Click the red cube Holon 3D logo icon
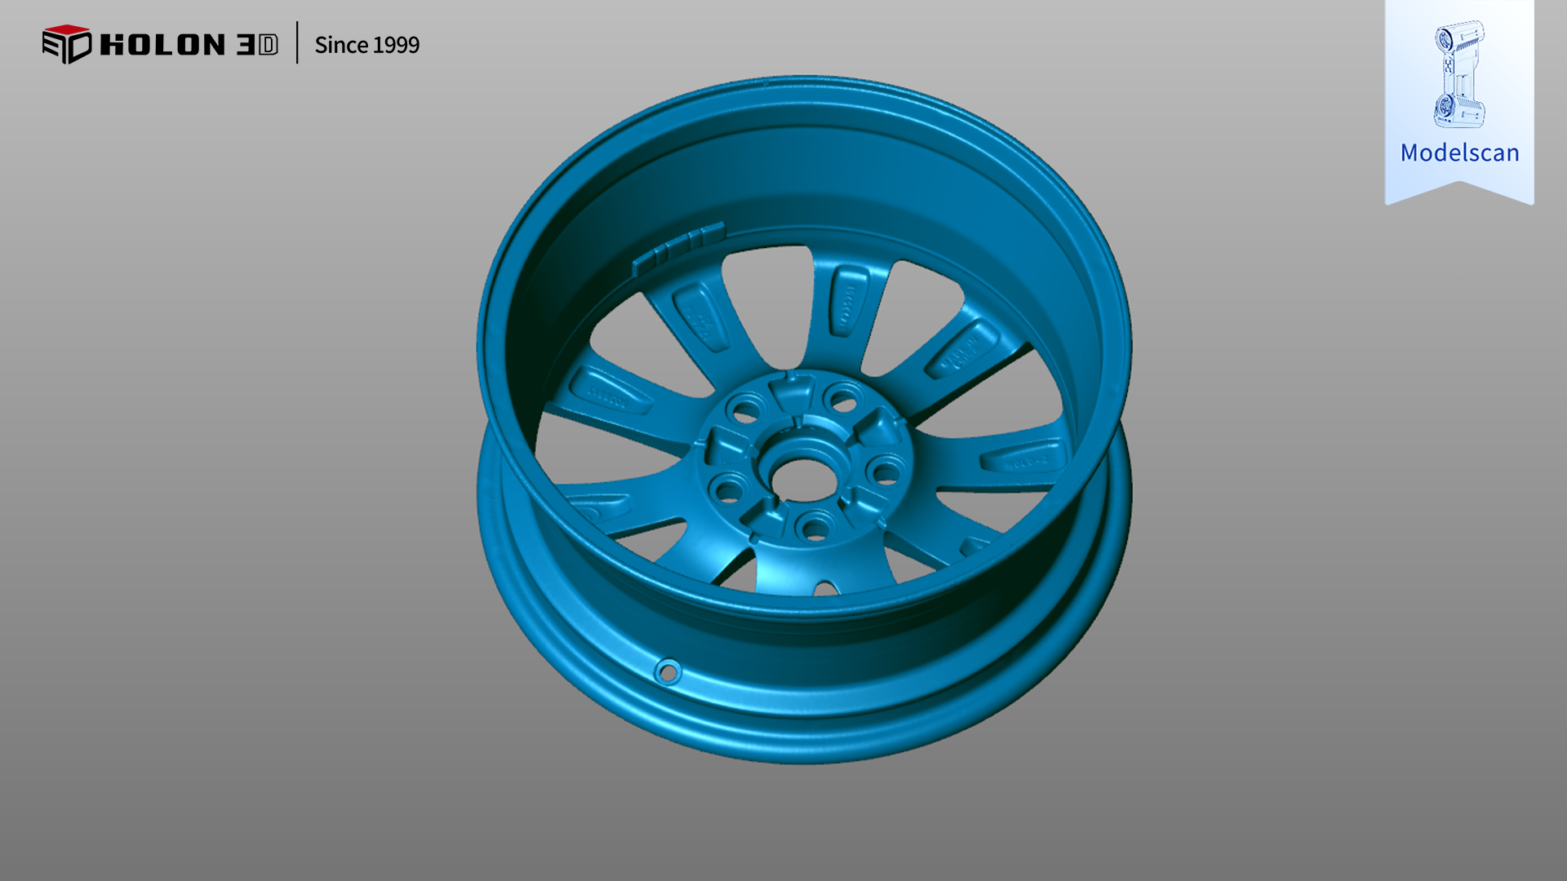Image resolution: width=1567 pixels, height=881 pixels. (x=66, y=44)
